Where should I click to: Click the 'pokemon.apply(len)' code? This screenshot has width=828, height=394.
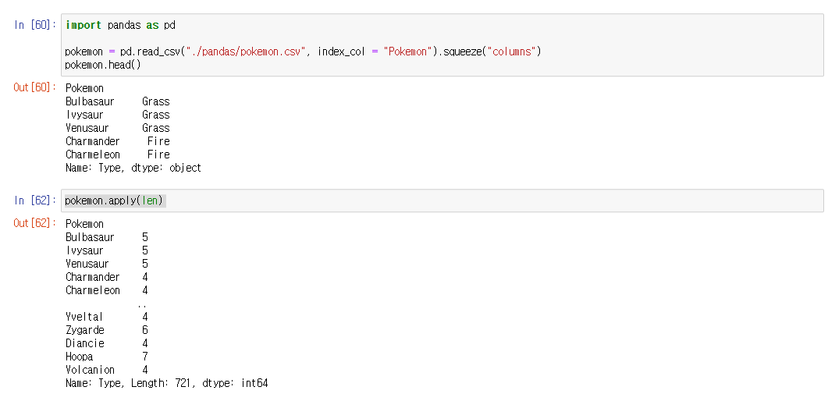pyautogui.click(x=114, y=201)
